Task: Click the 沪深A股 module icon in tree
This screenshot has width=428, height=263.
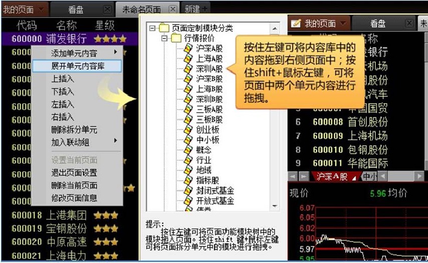Action: 188,49
